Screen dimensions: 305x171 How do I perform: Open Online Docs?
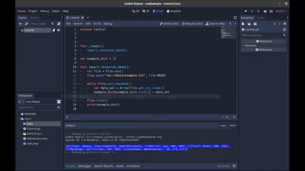click(x=169, y=24)
